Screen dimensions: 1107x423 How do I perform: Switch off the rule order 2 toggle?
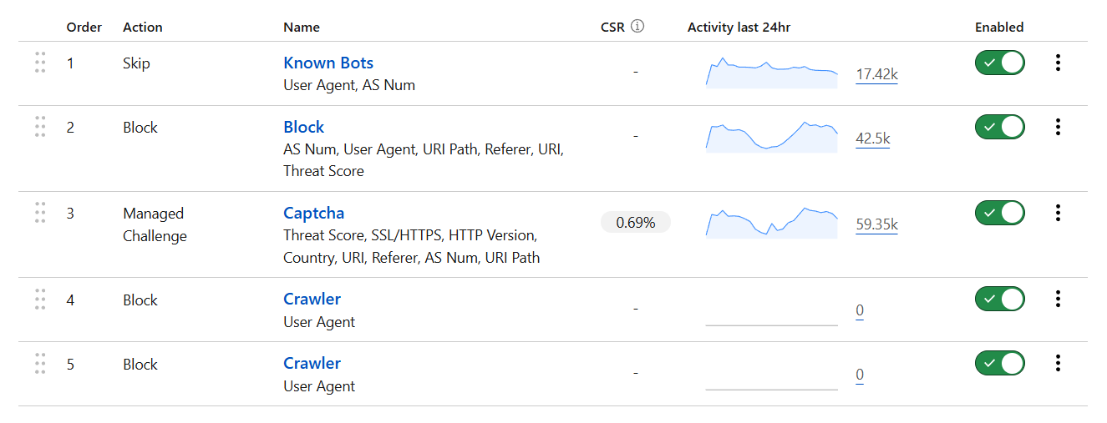click(999, 127)
